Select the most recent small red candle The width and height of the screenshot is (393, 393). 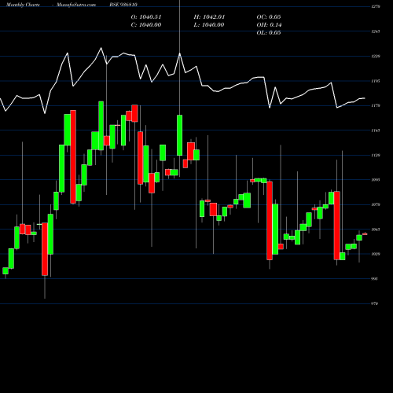pos(365,234)
